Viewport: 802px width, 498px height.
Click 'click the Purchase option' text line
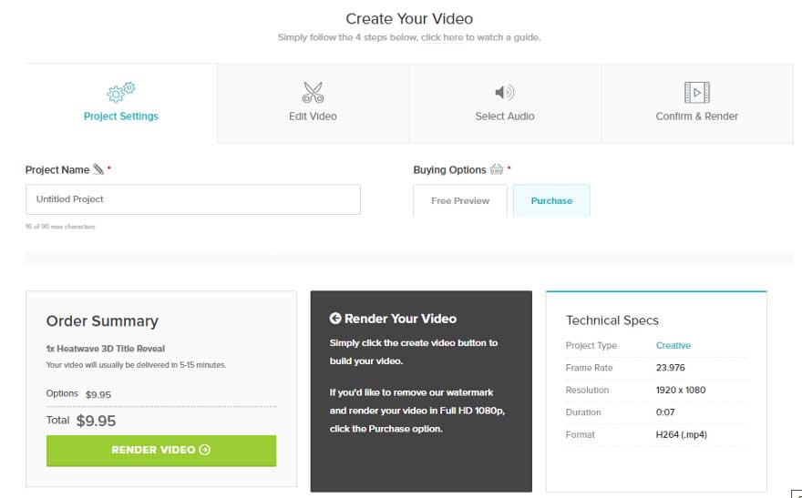coord(386,429)
